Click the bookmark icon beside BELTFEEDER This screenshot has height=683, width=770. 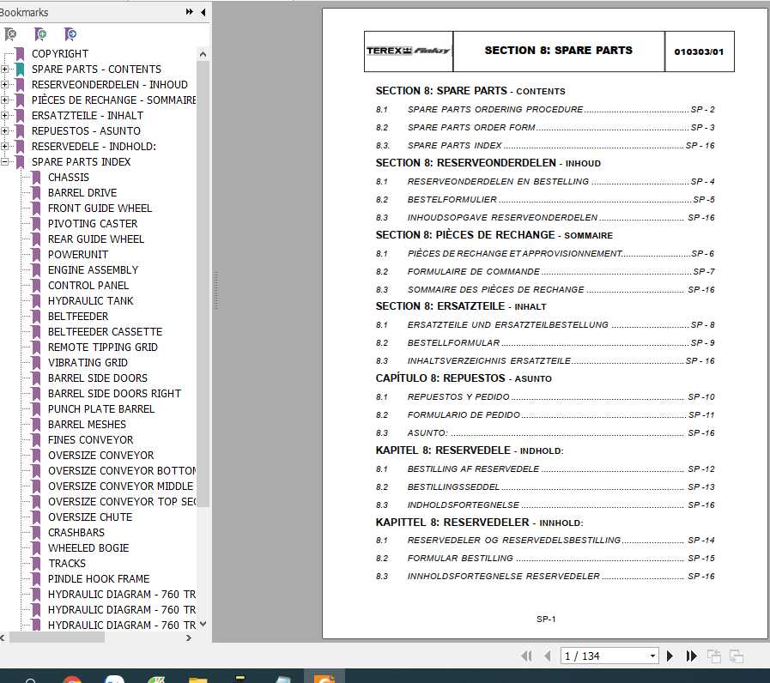coord(36,317)
